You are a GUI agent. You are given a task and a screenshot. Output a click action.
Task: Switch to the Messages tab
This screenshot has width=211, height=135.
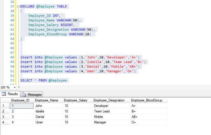coord(32,94)
